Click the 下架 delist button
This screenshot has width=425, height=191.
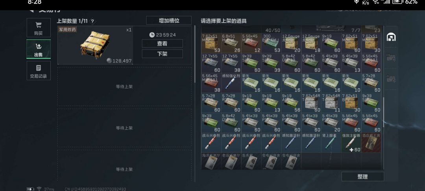(x=162, y=54)
